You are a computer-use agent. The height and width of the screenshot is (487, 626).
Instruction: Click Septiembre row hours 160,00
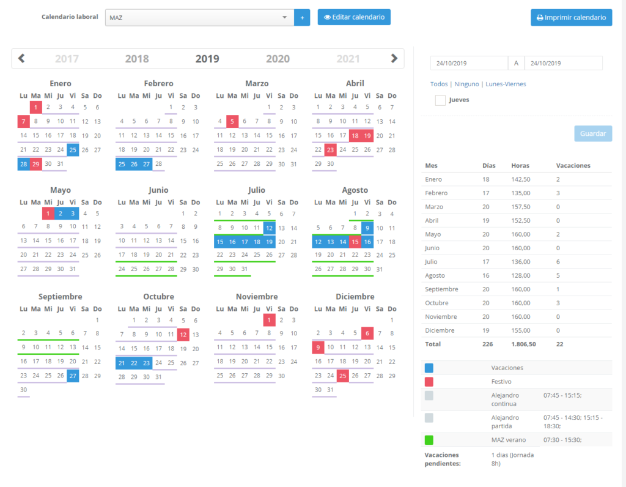[x=521, y=289]
